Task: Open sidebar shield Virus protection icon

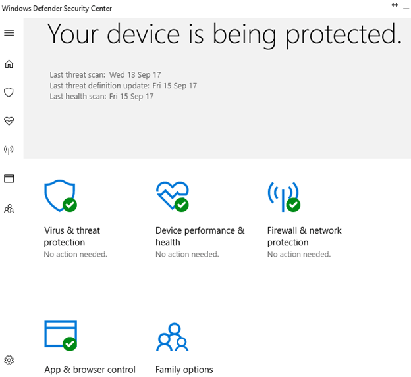Action: tap(9, 93)
